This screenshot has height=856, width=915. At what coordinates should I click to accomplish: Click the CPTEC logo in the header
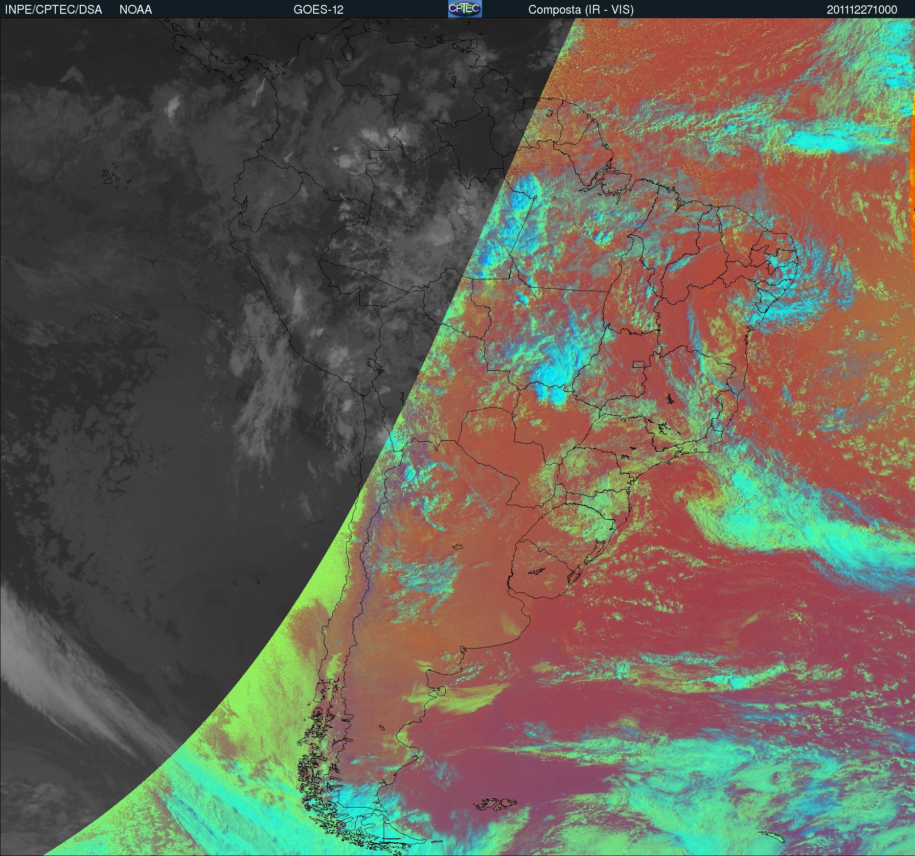tap(465, 9)
